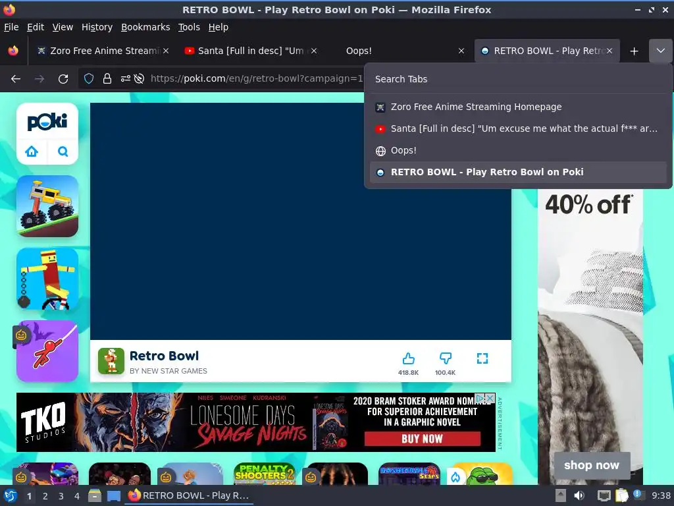Open the Bookmarks menu
The height and width of the screenshot is (506, 674).
(145, 27)
